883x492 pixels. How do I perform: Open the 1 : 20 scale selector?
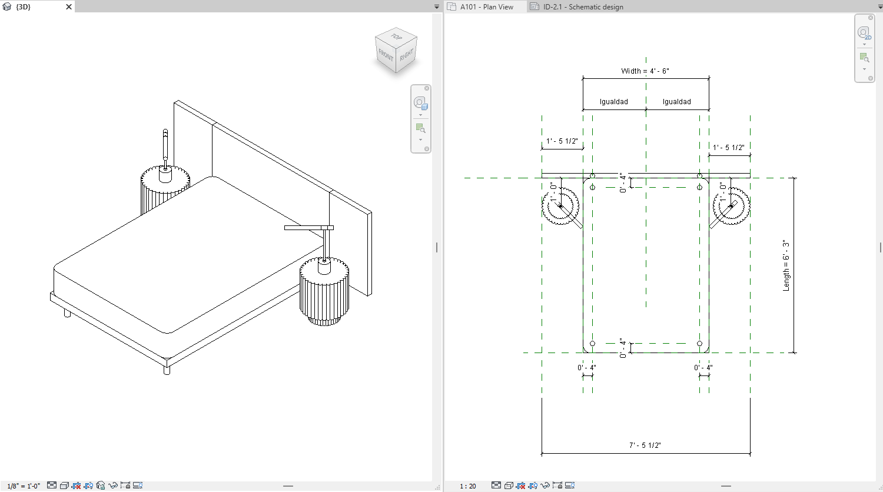click(468, 486)
